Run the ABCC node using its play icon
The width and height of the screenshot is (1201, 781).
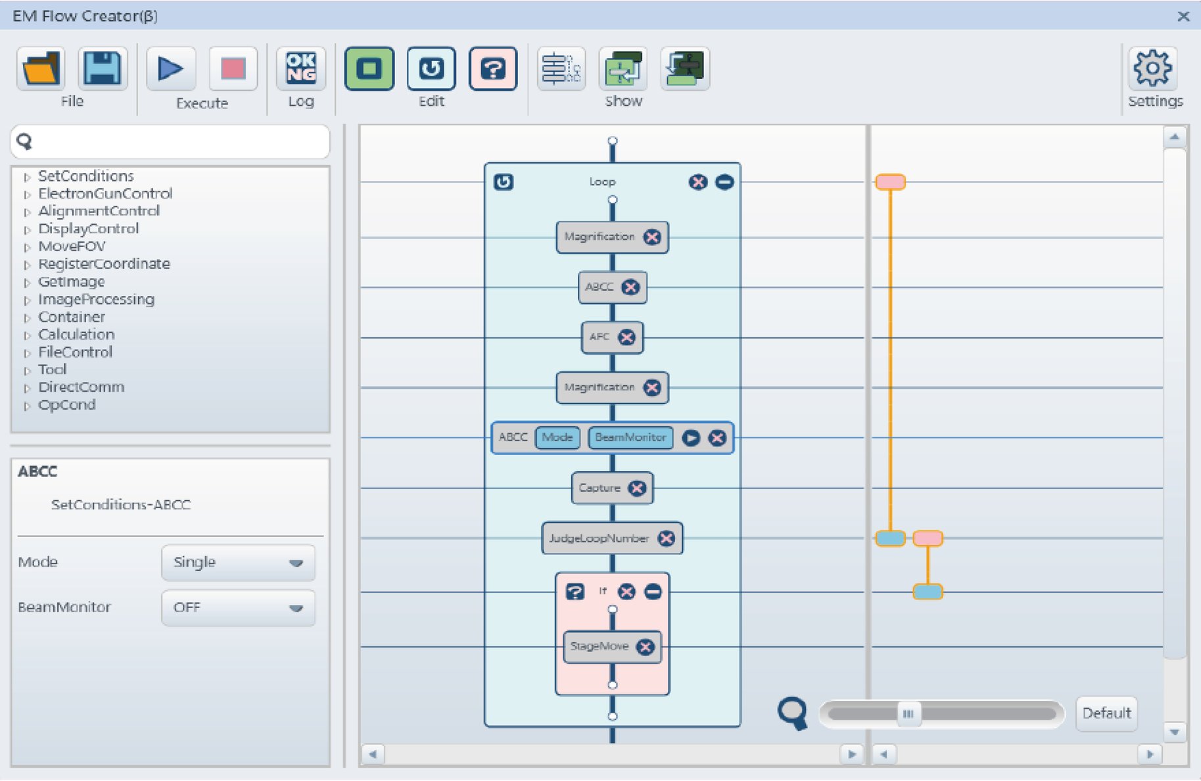pyautogui.click(x=691, y=438)
